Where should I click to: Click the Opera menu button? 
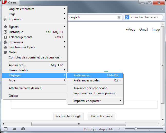point(10,3)
